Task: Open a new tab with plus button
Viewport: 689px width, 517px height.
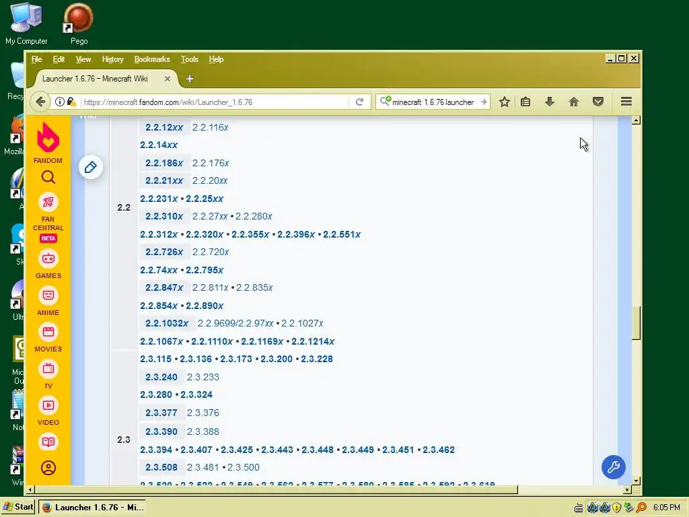Action: (x=190, y=79)
